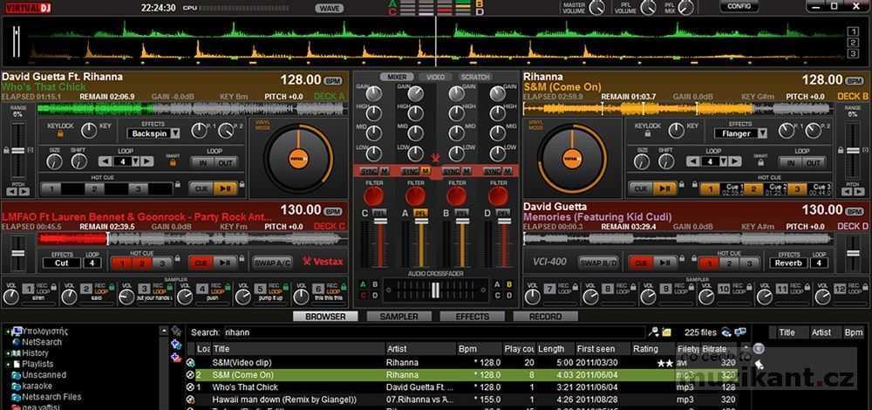Screen dimensions: 872x410
Task: Select waveform zoom level 3
Action: tap(853, 53)
